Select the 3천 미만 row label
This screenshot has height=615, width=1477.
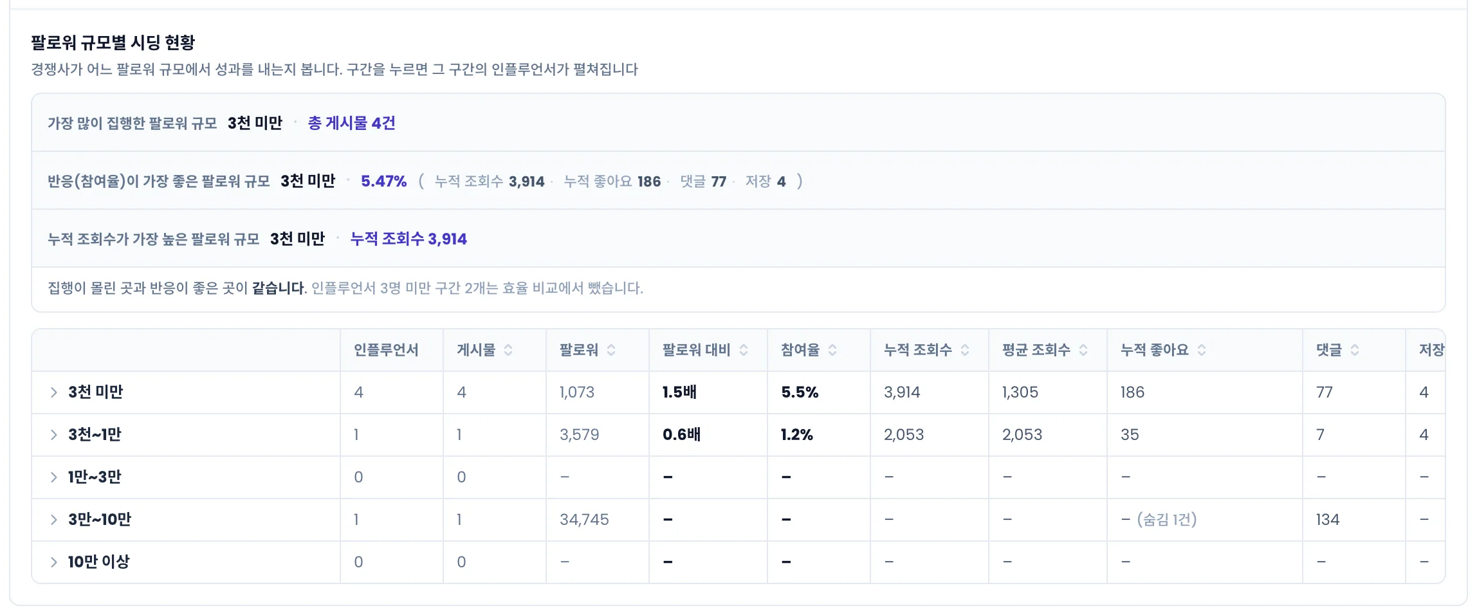(x=95, y=392)
